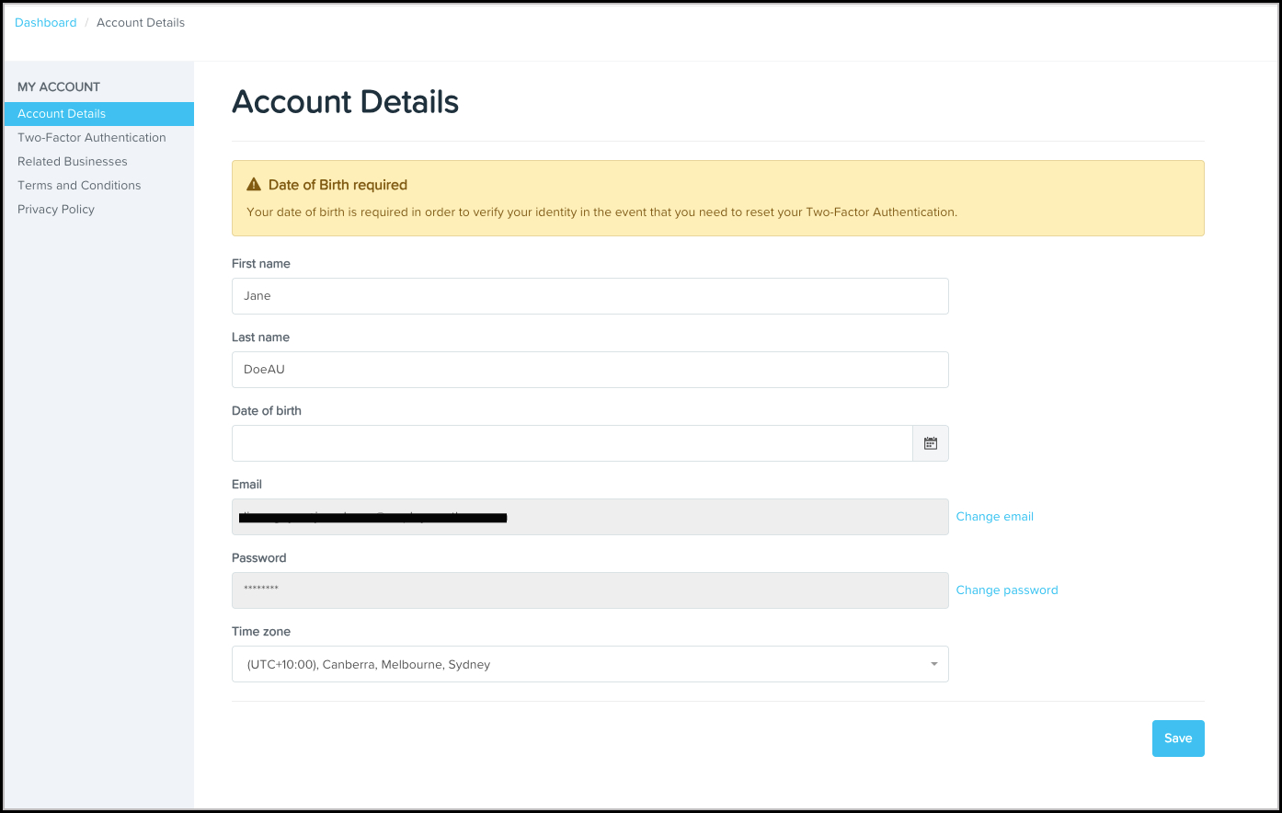The height and width of the screenshot is (813, 1282).
Task: Click the Last name input field
Action: 589,369
